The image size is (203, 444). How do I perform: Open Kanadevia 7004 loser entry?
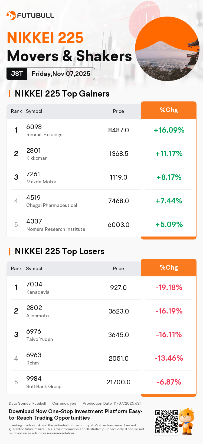(x=38, y=288)
